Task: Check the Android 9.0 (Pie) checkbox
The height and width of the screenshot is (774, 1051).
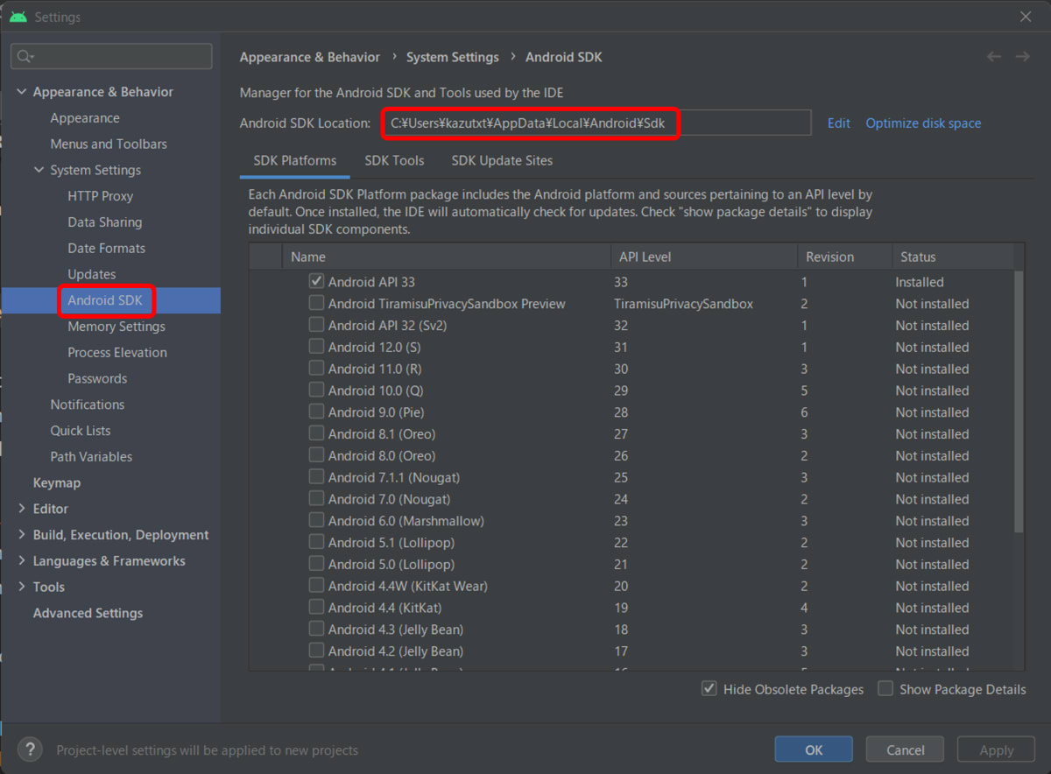Action: coord(316,412)
